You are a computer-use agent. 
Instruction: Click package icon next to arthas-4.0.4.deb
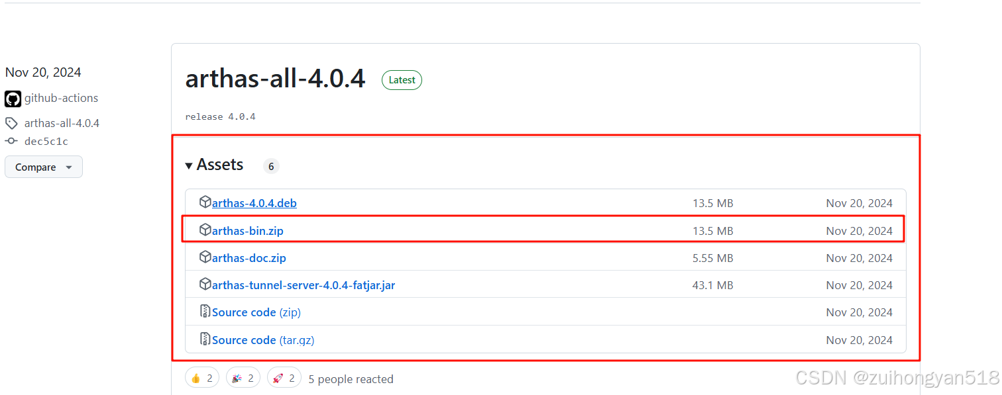[205, 202]
